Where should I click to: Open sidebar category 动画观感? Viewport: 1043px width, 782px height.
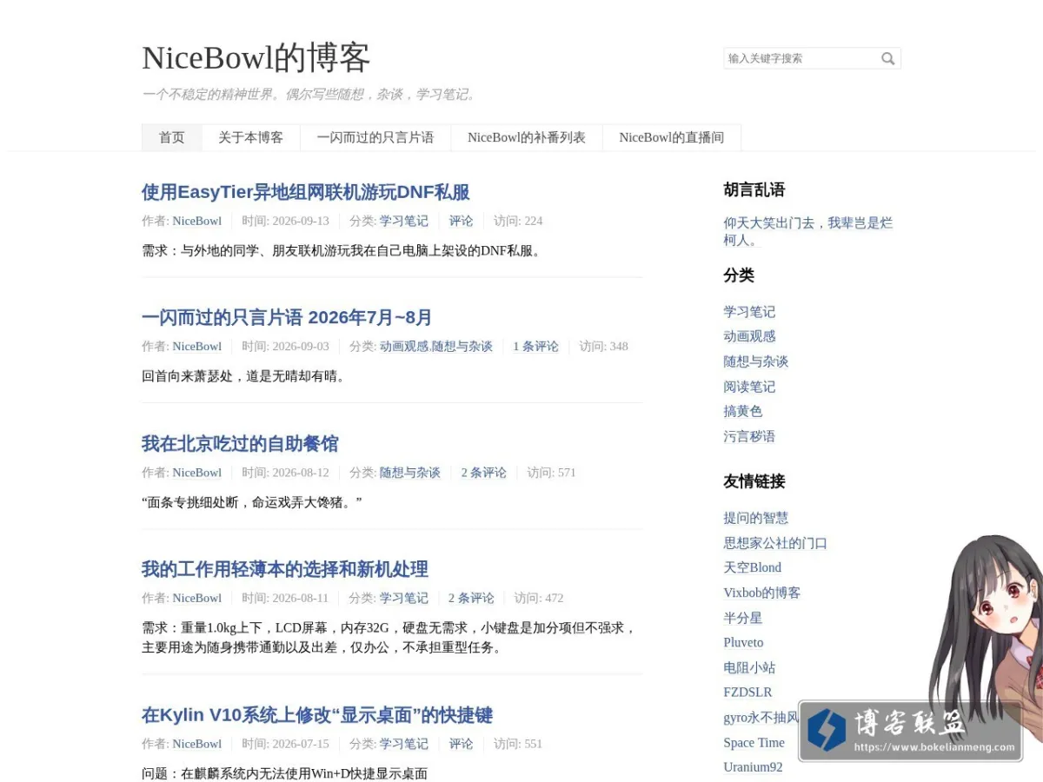point(749,336)
